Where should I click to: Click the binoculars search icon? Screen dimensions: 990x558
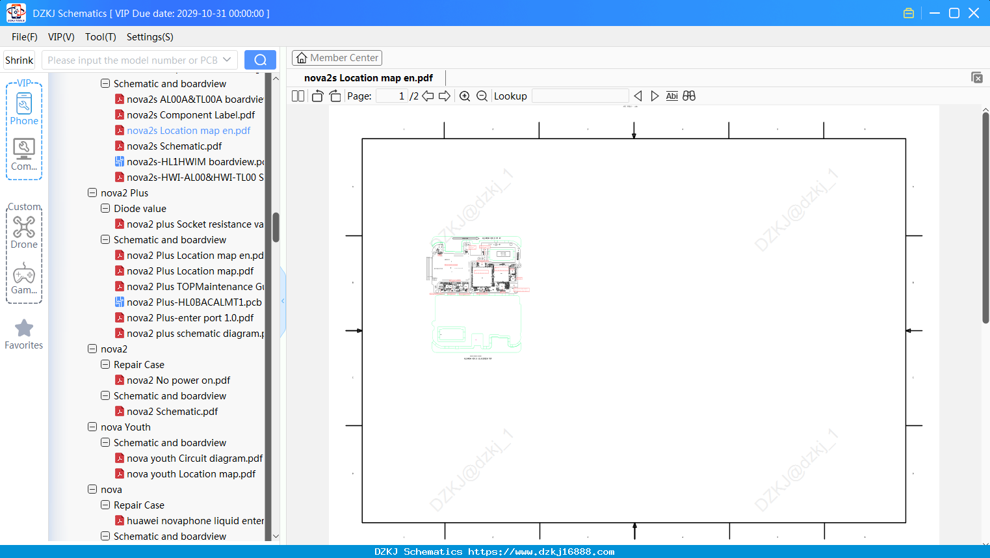(x=689, y=96)
